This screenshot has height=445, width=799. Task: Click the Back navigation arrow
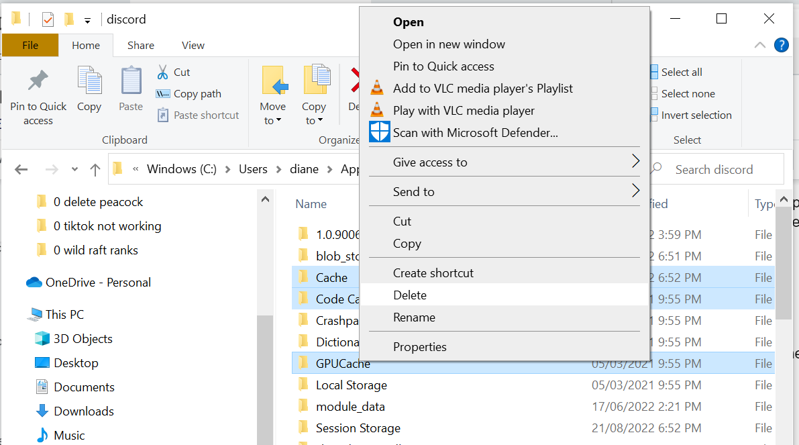pos(21,170)
